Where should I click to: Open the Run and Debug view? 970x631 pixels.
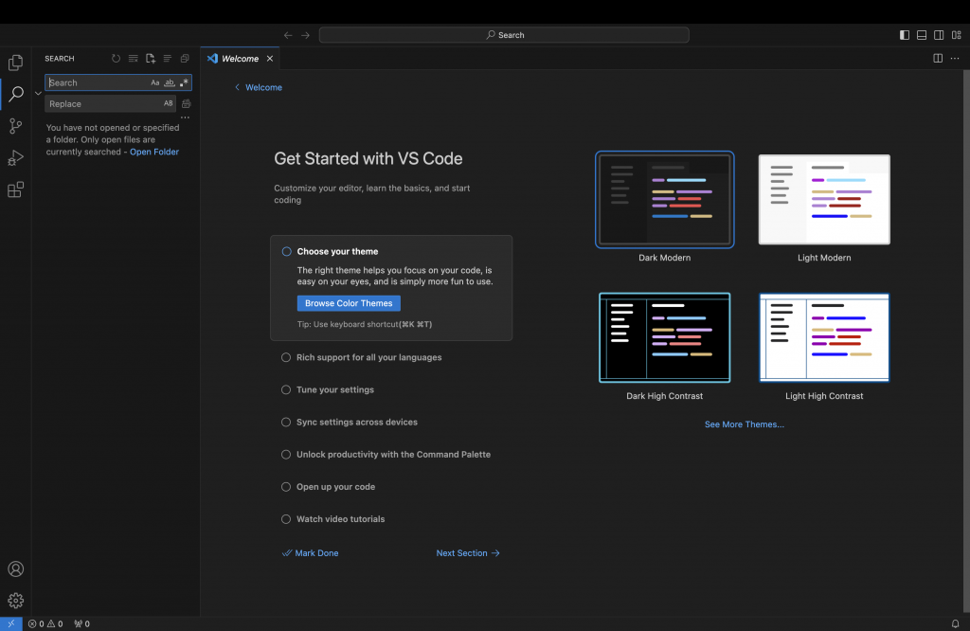click(x=15, y=157)
